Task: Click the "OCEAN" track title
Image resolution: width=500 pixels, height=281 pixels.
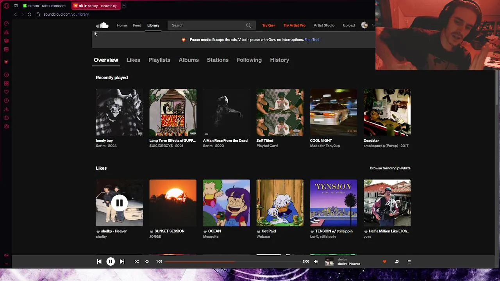Action: click(x=214, y=231)
